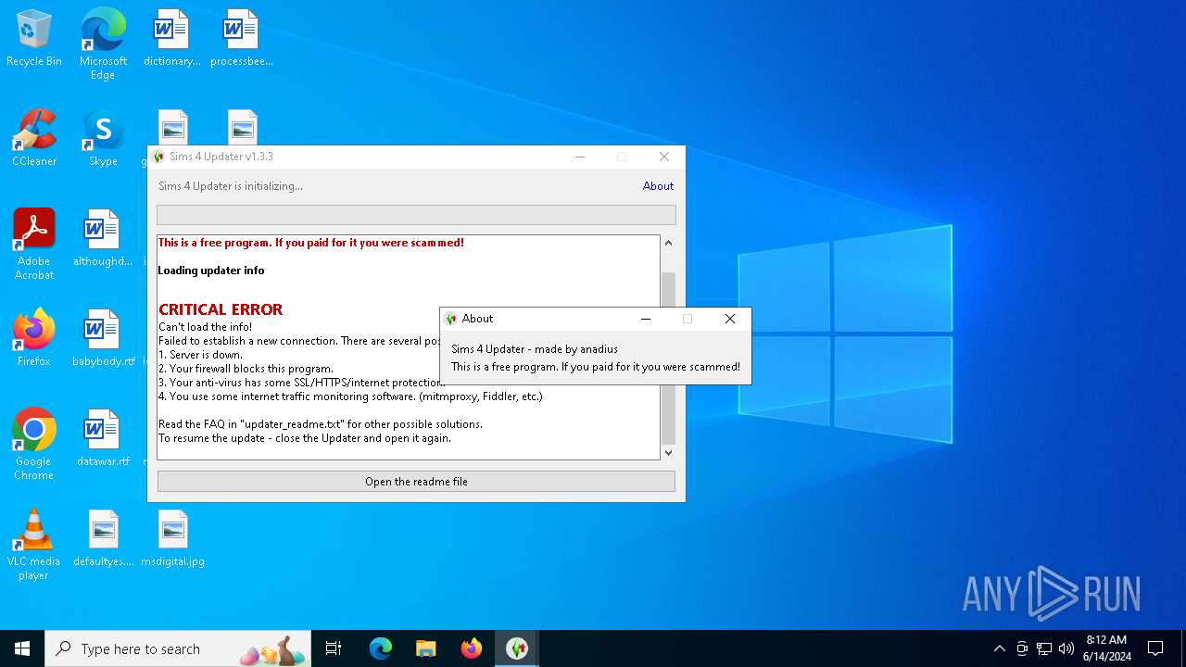Click the About link in Sims 4 Updater
Viewport: 1186px width, 667px height.
click(658, 186)
